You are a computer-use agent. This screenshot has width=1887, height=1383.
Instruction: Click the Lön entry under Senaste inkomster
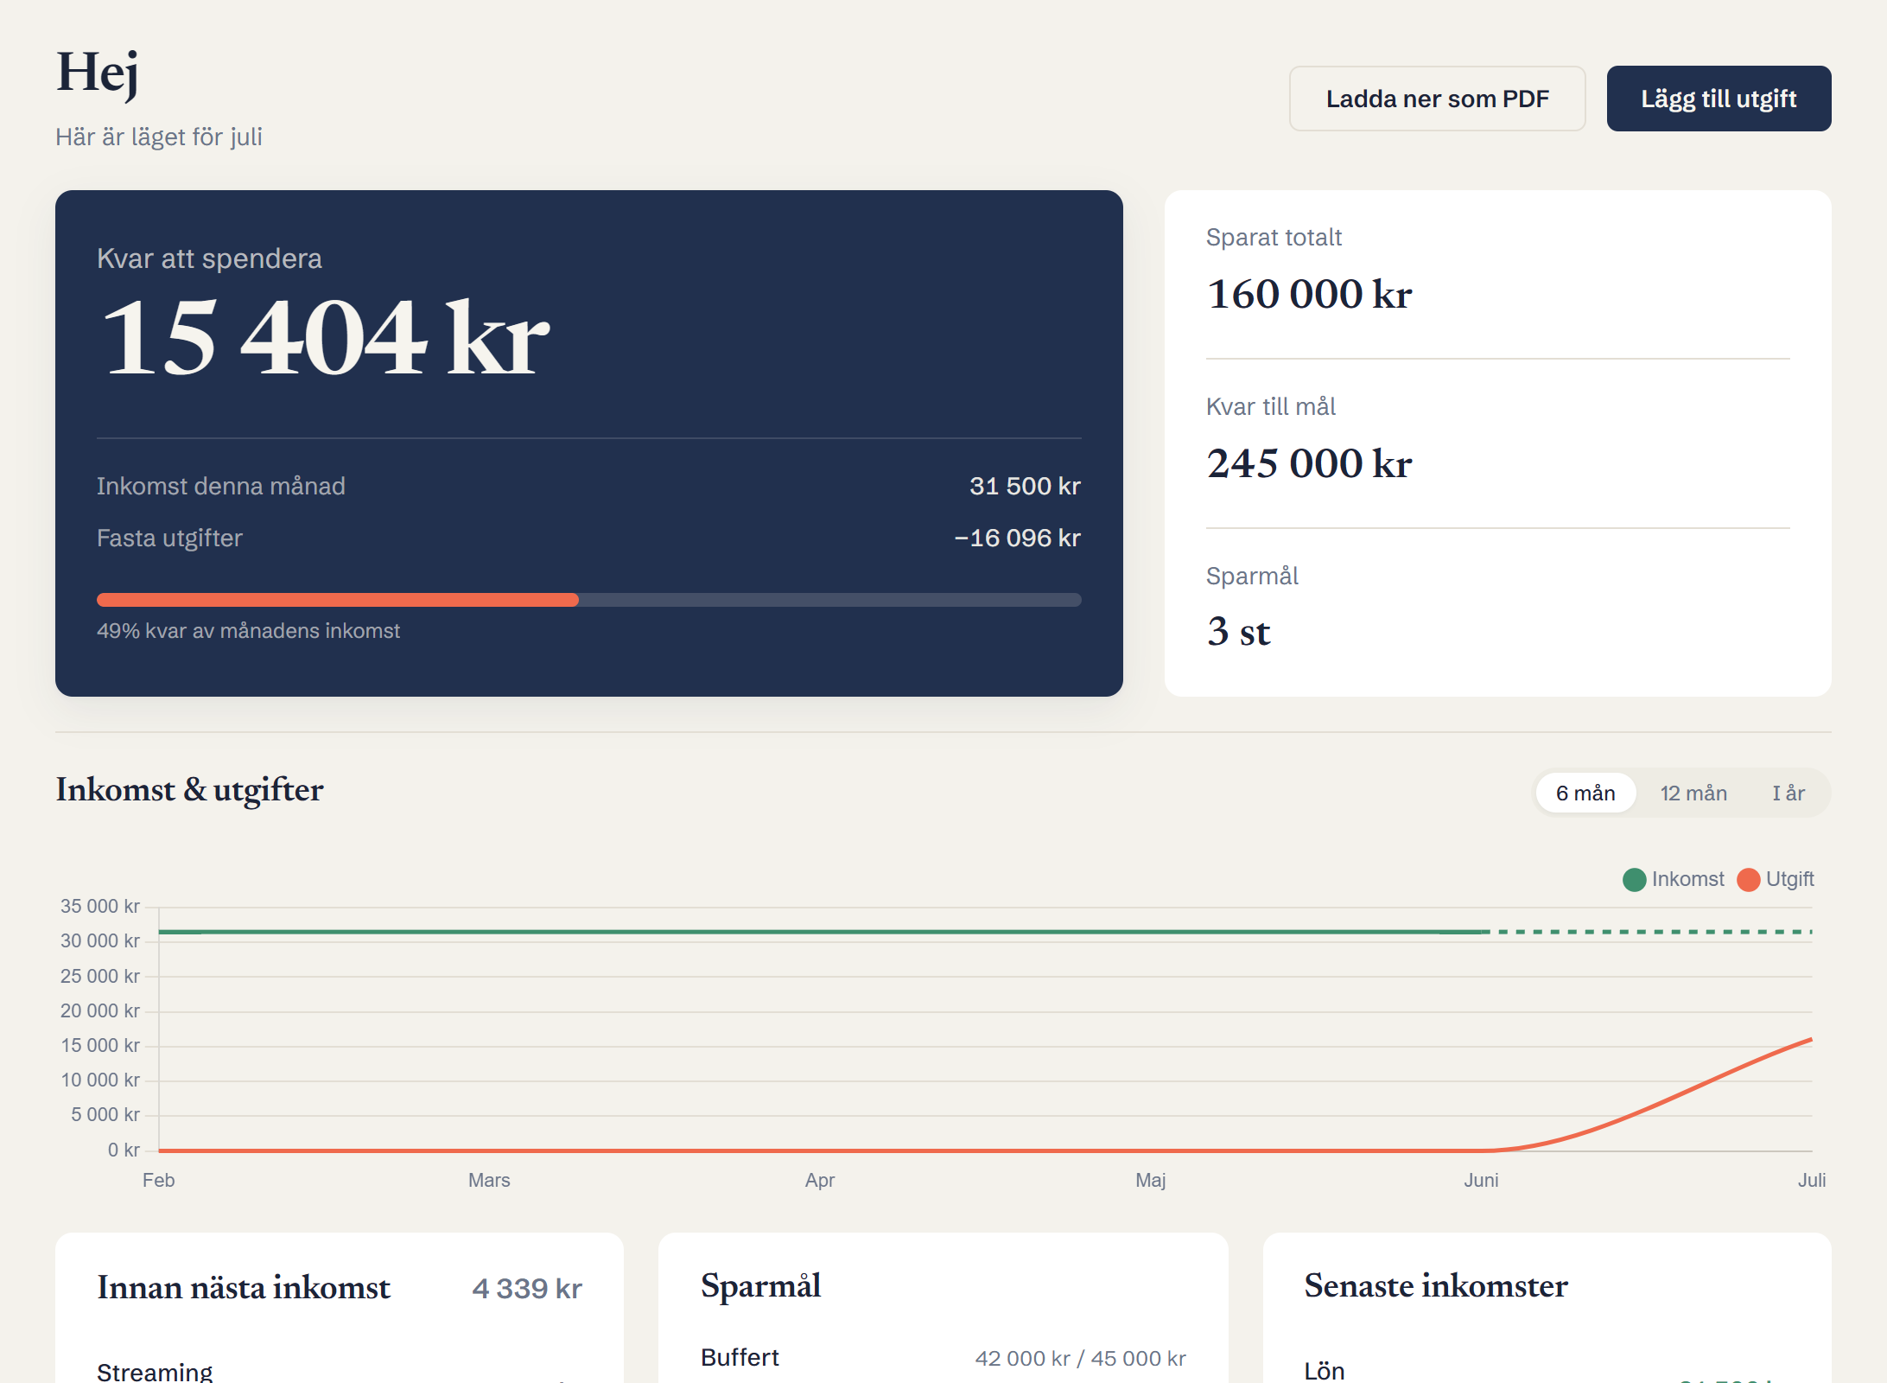point(1547,1371)
